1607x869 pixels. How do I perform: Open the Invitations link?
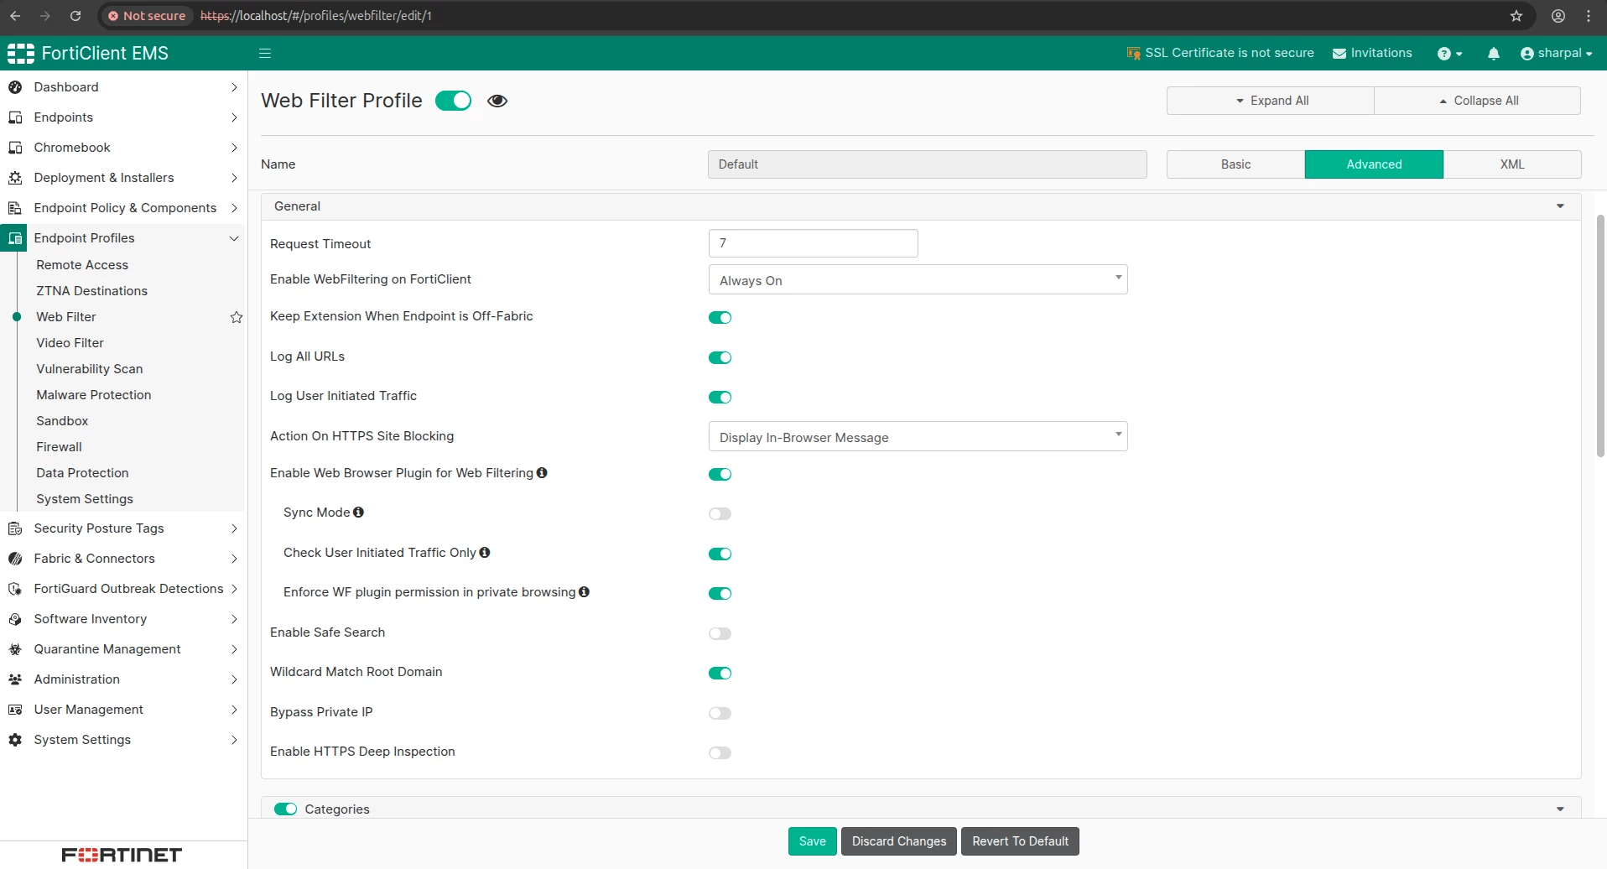[1372, 54]
